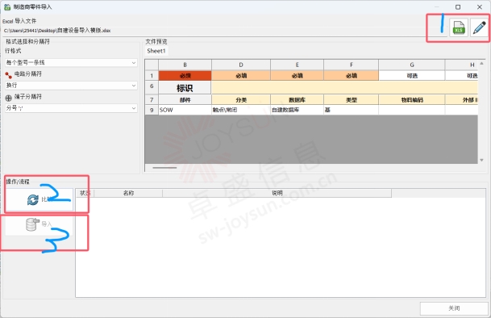Viewport: 491px width, 318px height.
Task: Click the XLS Excel file icon
Action: 459,28
